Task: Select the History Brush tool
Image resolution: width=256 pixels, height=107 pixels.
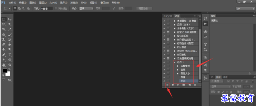Action: 10,39
